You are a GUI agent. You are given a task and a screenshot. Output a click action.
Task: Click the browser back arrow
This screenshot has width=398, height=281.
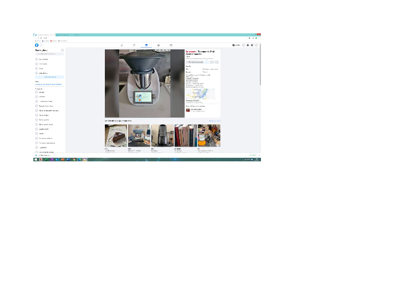pyautogui.click(x=36, y=38)
